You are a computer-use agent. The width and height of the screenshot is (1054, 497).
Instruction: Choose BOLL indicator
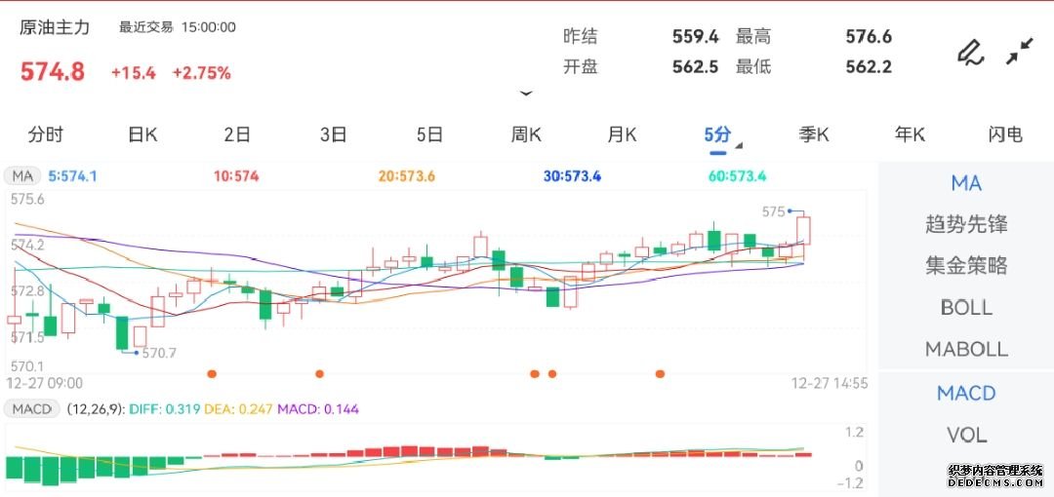(966, 308)
